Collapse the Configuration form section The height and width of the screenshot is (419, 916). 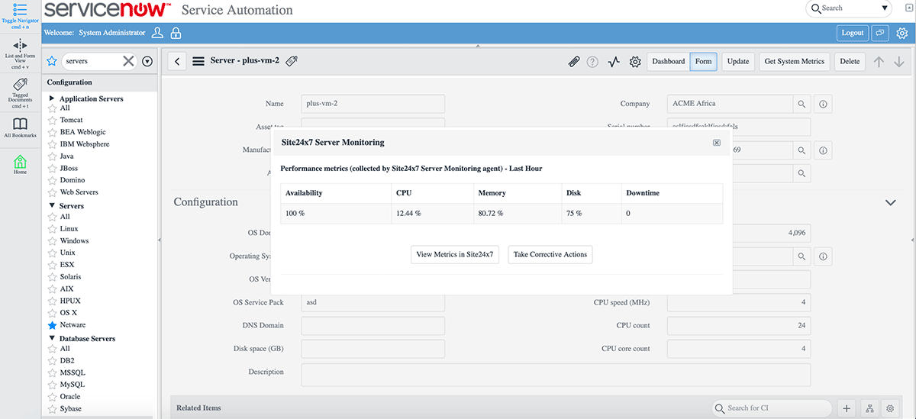click(x=890, y=202)
